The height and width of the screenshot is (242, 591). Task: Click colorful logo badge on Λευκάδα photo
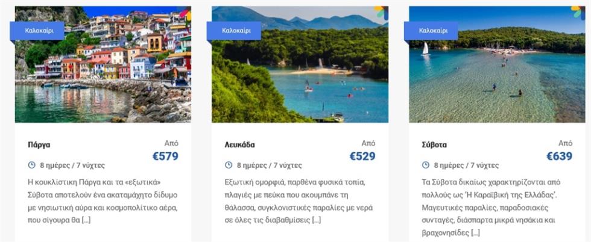(381, 13)
